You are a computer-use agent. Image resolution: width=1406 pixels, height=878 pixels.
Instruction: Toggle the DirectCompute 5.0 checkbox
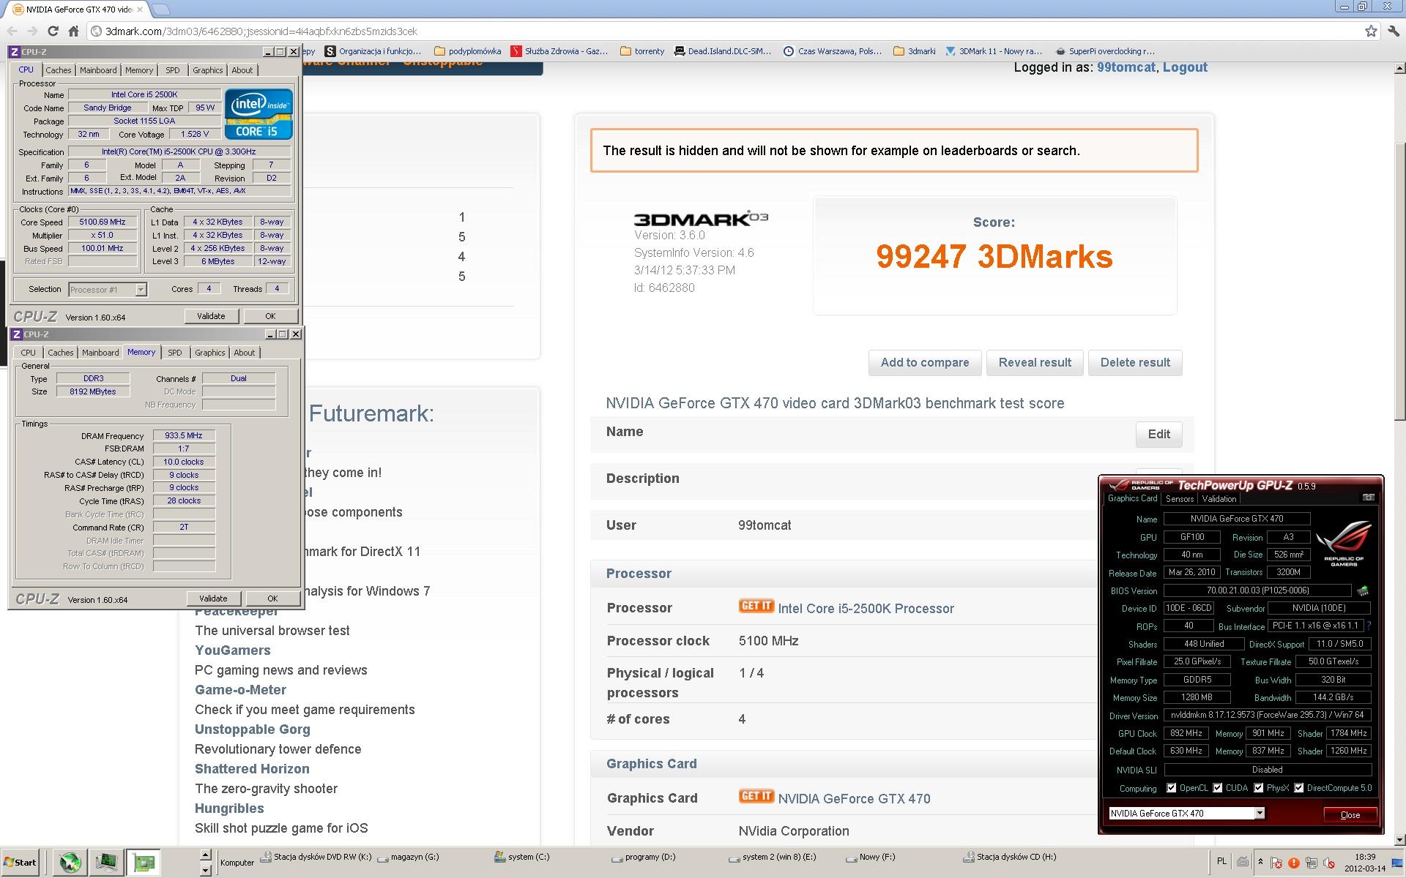pos(1299,788)
